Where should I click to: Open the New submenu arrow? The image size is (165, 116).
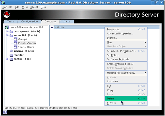[x=145, y=42]
